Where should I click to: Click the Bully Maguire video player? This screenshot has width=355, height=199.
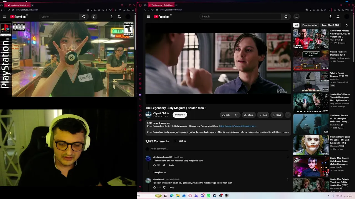click(218, 63)
